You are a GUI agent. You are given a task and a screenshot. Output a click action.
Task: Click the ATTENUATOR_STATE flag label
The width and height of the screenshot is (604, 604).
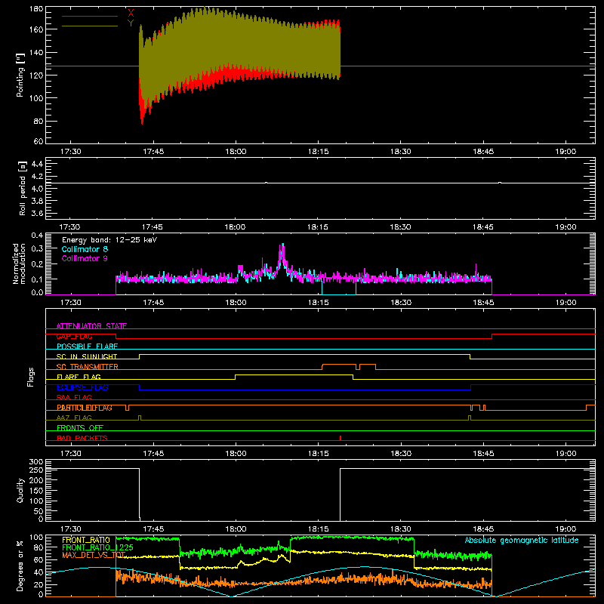91,326
